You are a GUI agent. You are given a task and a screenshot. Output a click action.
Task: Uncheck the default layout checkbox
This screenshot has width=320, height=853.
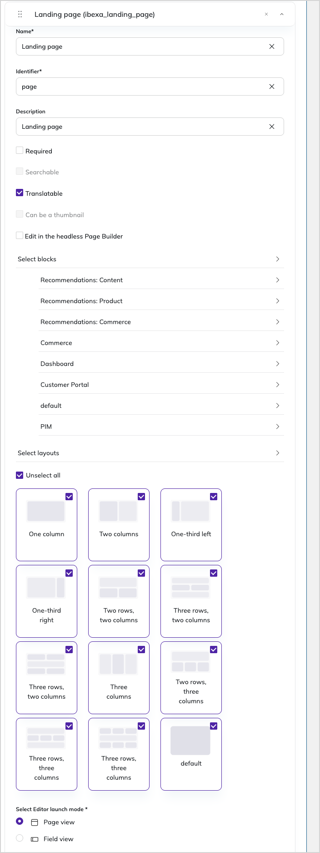pos(214,726)
